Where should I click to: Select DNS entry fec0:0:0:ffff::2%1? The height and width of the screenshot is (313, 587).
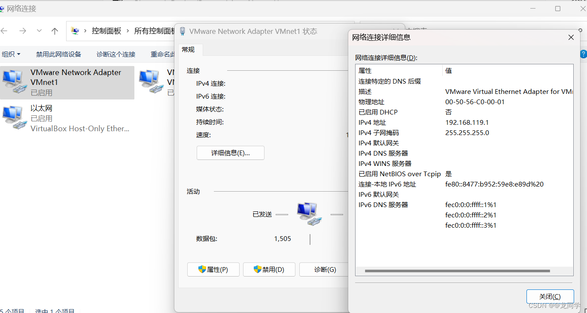click(x=471, y=215)
